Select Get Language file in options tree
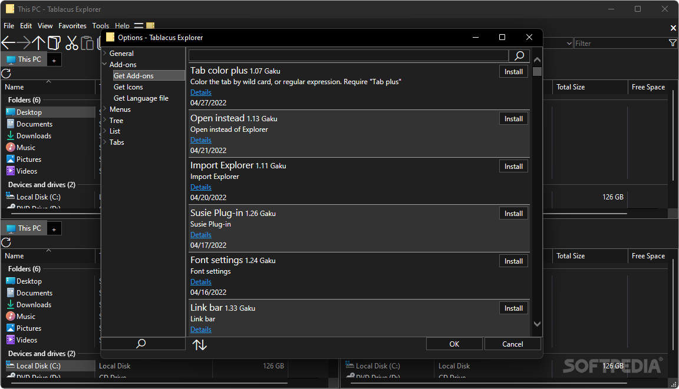 point(141,98)
